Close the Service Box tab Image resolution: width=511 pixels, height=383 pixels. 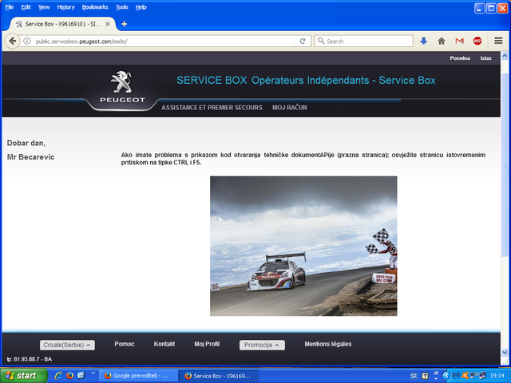tap(108, 24)
